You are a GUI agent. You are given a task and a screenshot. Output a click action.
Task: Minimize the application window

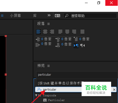coord(86,3)
